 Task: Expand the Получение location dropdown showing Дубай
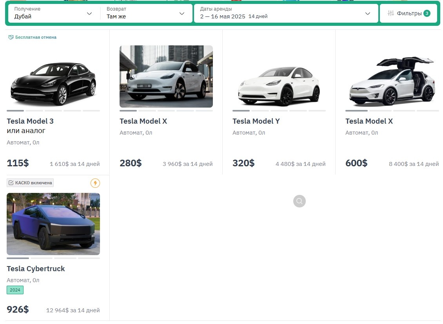point(53,13)
